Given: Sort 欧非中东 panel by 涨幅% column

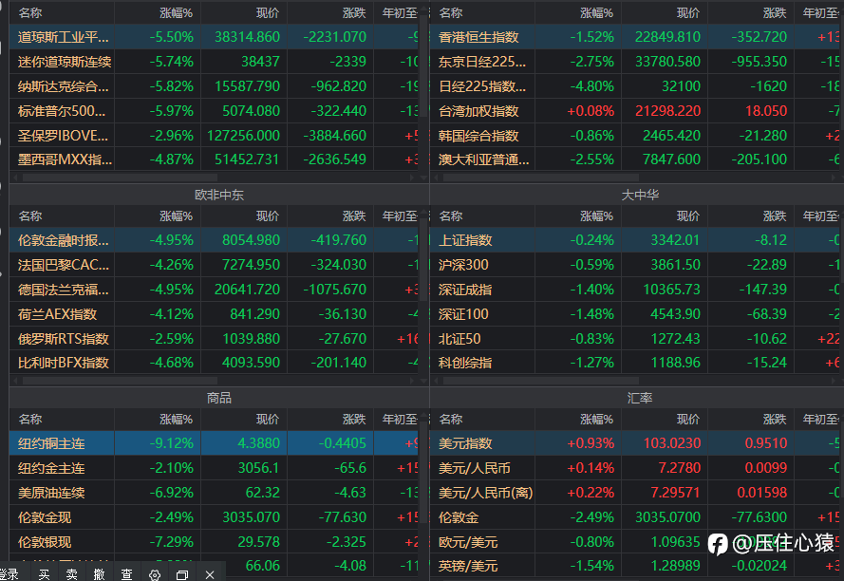Looking at the screenshot, I should coord(176,216).
